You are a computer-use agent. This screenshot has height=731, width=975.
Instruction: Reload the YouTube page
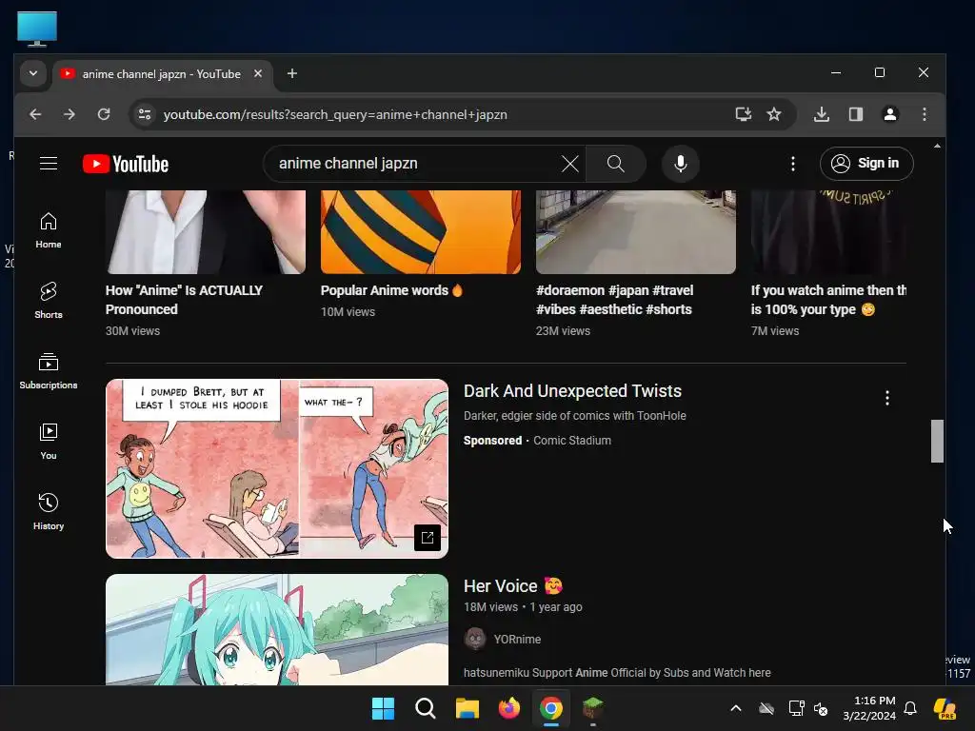(x=104, y=114)
